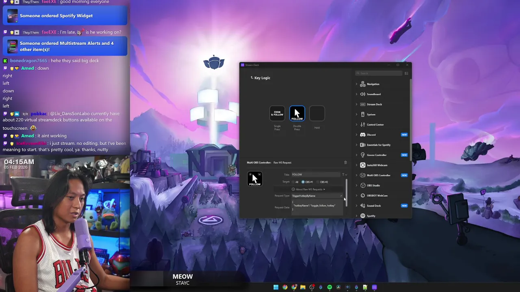
Task: Open the Govee Controller category
Action: coord(377,155)
